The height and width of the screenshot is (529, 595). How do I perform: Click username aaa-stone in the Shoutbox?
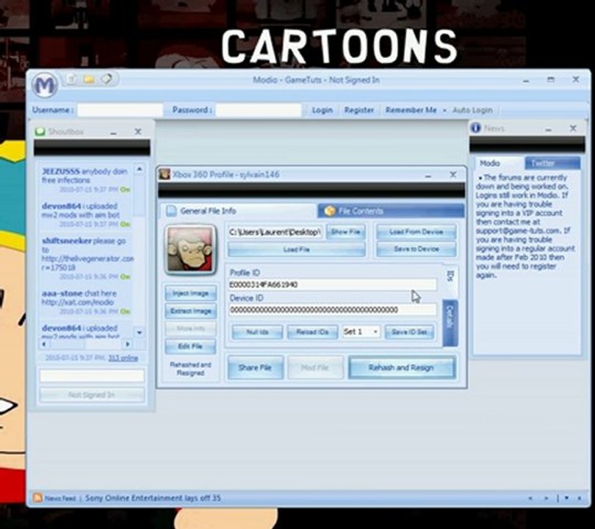(x=62, y=293)
